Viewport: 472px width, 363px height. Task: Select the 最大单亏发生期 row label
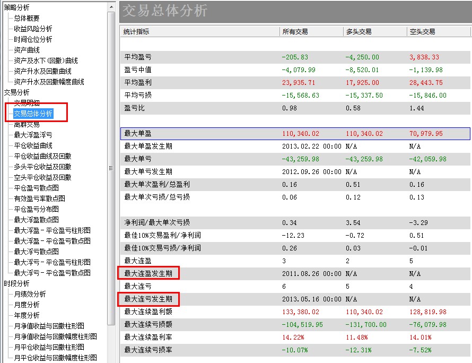(148, 171)
